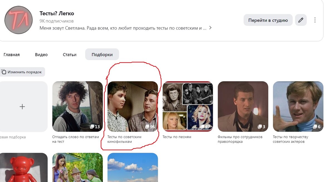Click the stack icon showing 6 items
The image size is (334, 182).
(315, 127)
